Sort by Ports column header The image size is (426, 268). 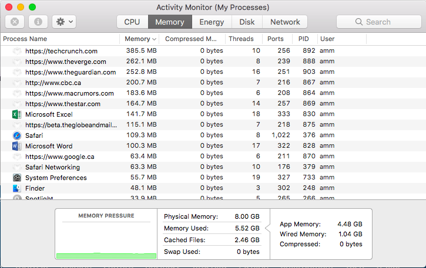[x=277, y=39]
